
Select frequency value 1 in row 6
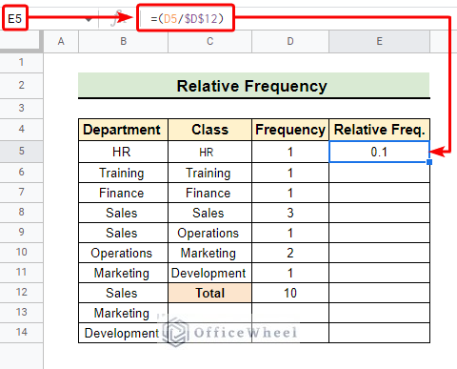pos(290,173)
